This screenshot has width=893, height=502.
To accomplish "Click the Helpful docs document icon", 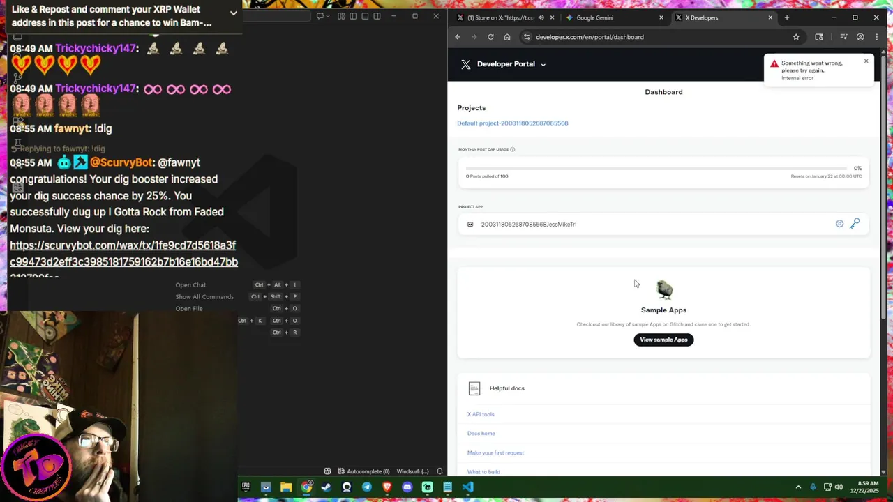I will pyautogui.click(x=474, y=388).
